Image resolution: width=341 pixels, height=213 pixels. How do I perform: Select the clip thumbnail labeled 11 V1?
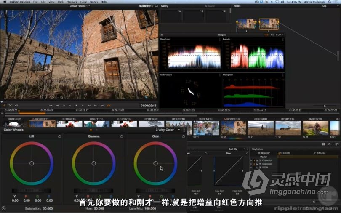[x=288, y=128]
